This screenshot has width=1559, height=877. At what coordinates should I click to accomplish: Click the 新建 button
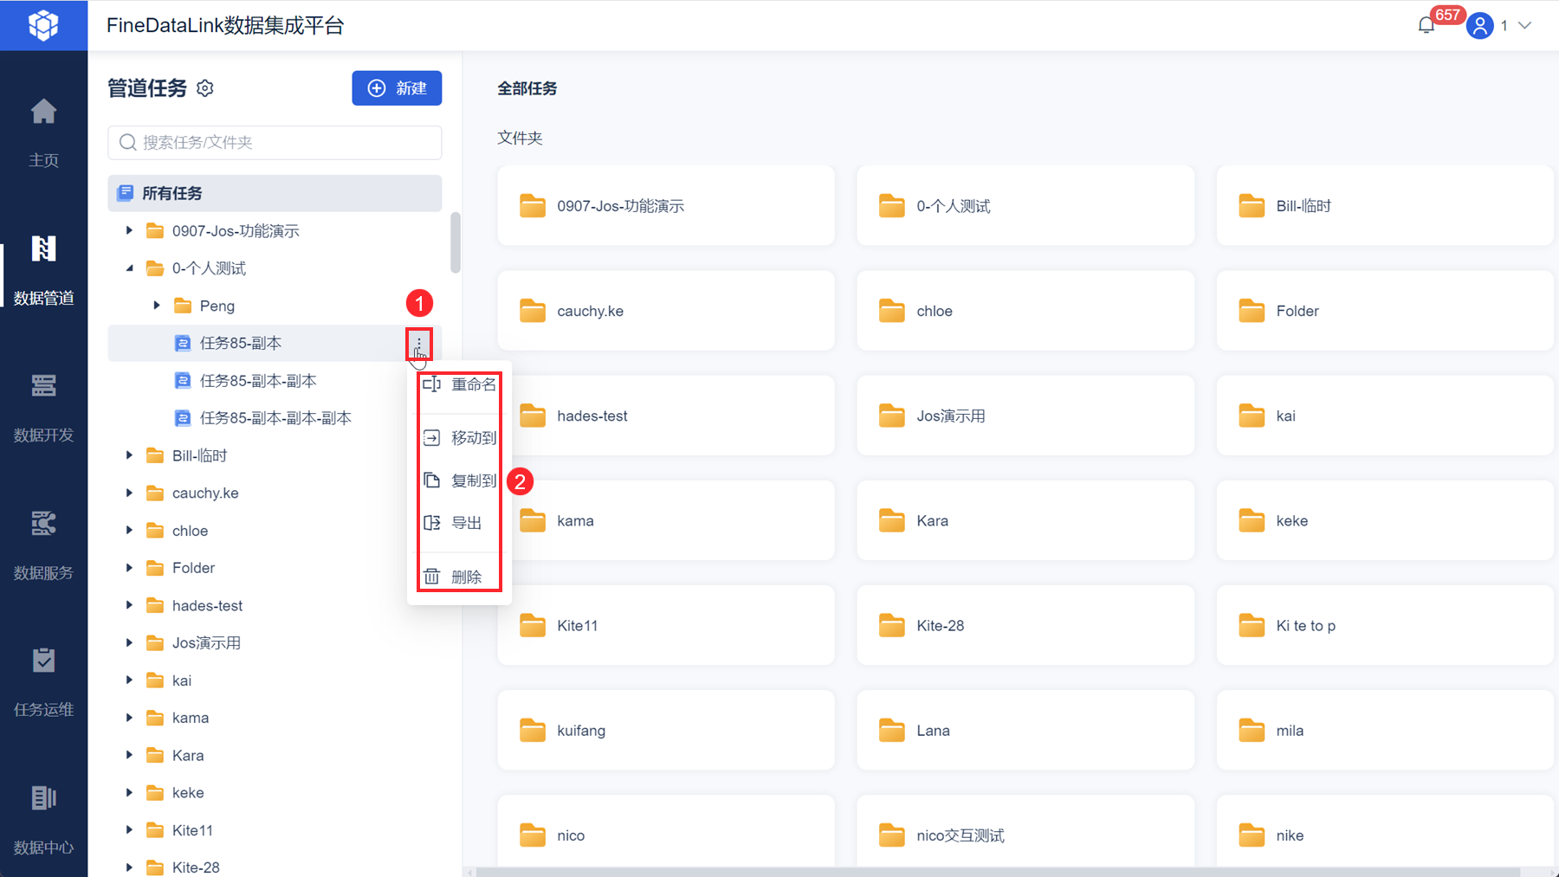(x=397, y=88)
